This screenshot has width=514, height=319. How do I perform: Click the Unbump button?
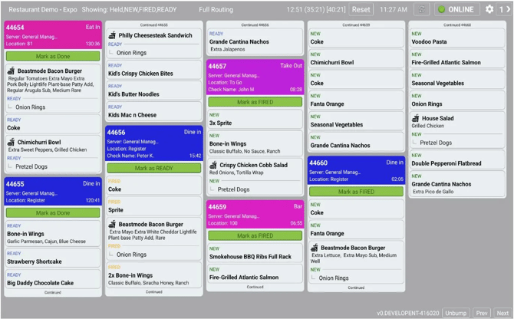[x=456, y=313]
